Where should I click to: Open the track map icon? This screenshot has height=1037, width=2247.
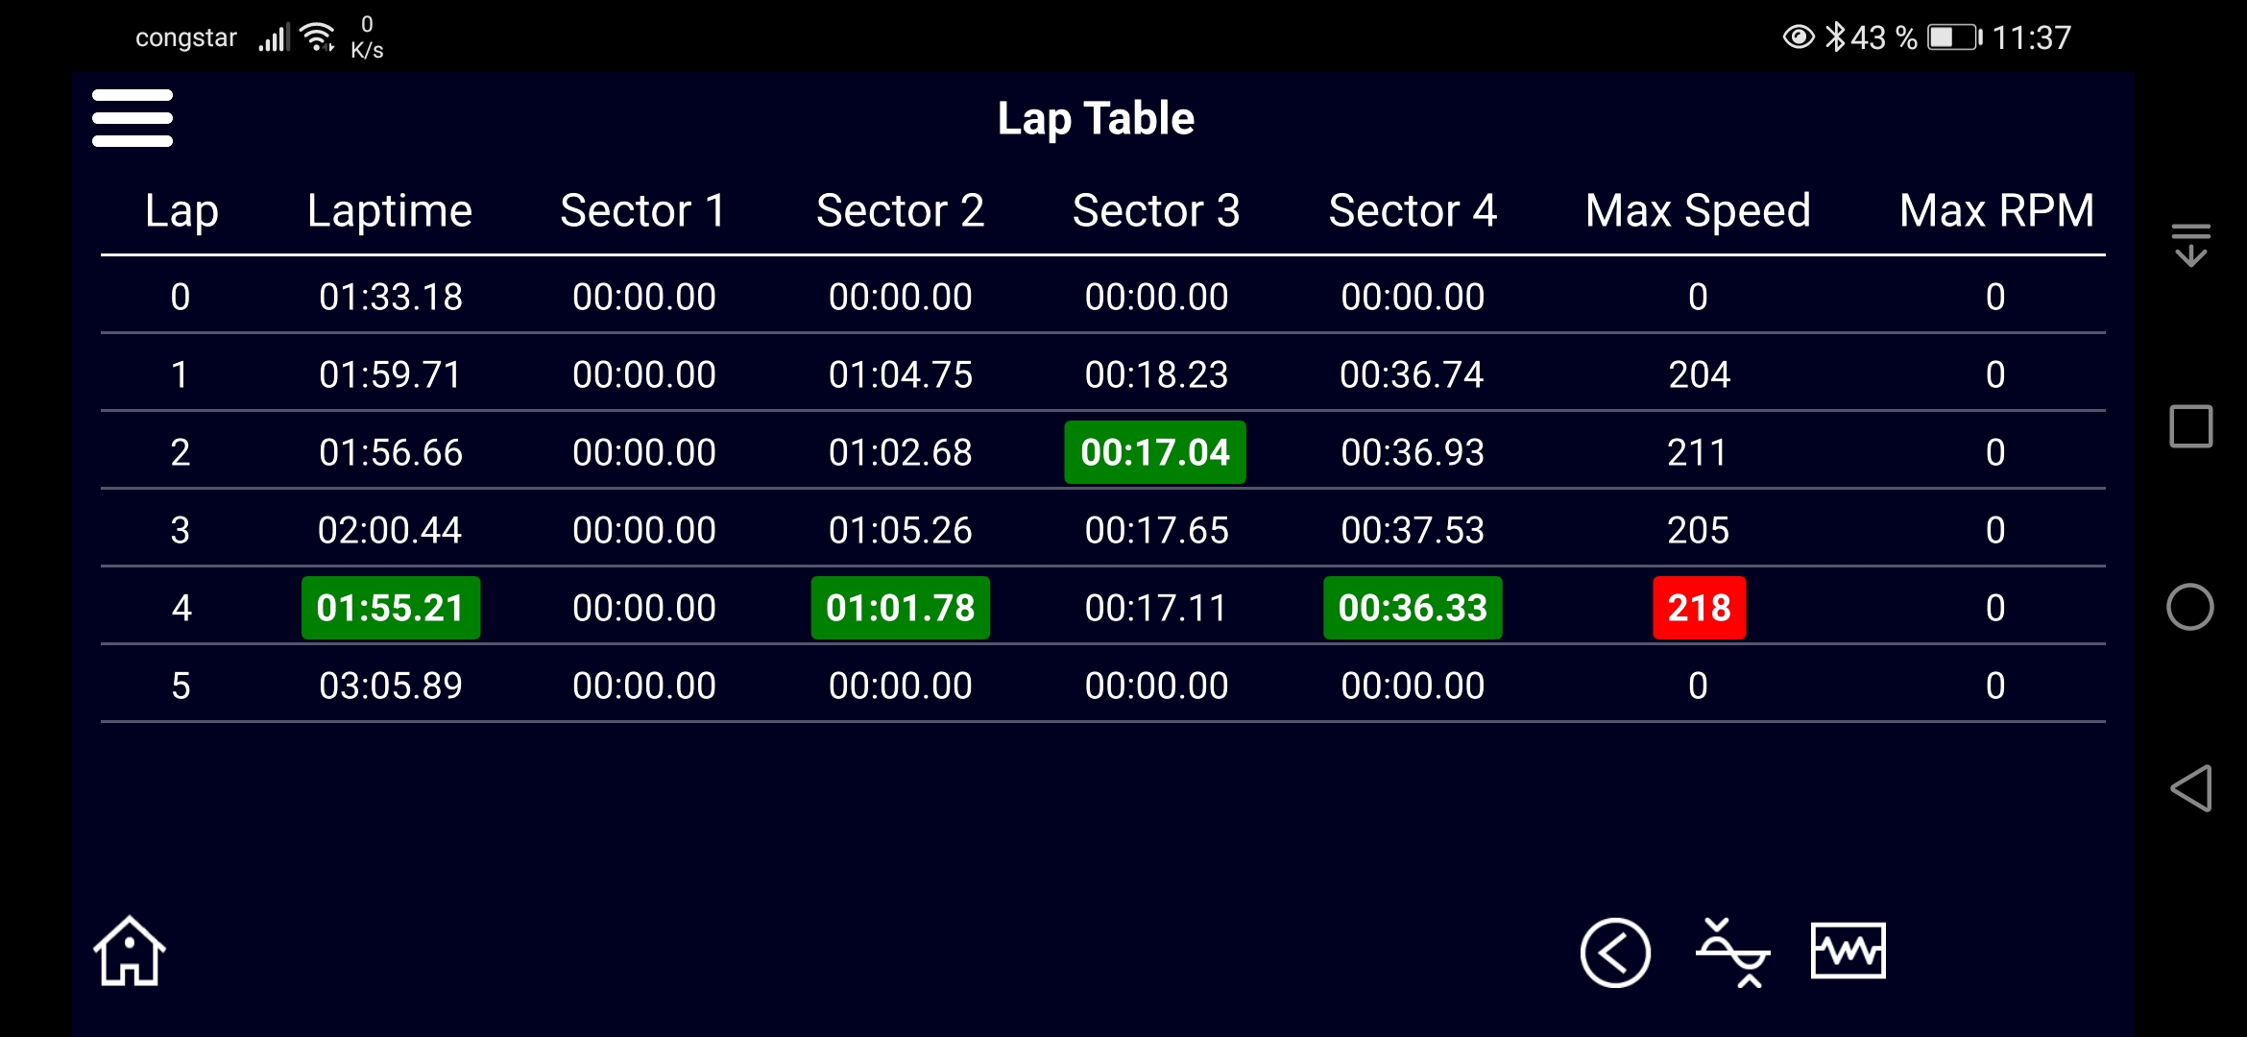tap(1732, 953)
